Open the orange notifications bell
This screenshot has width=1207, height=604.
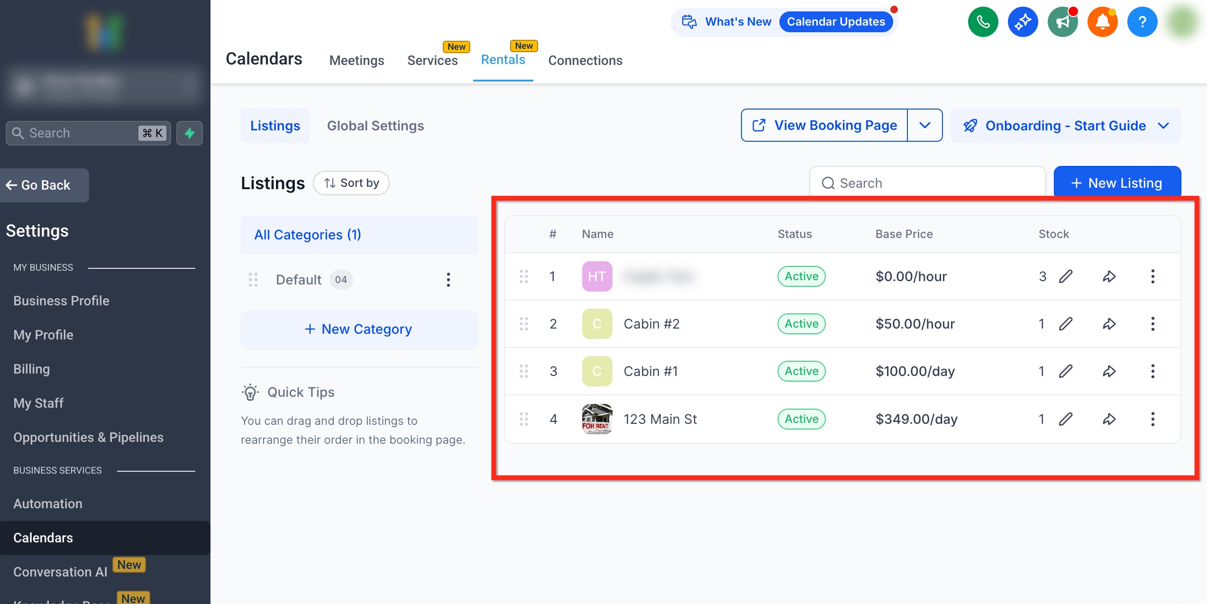[x=1102, y=22]
